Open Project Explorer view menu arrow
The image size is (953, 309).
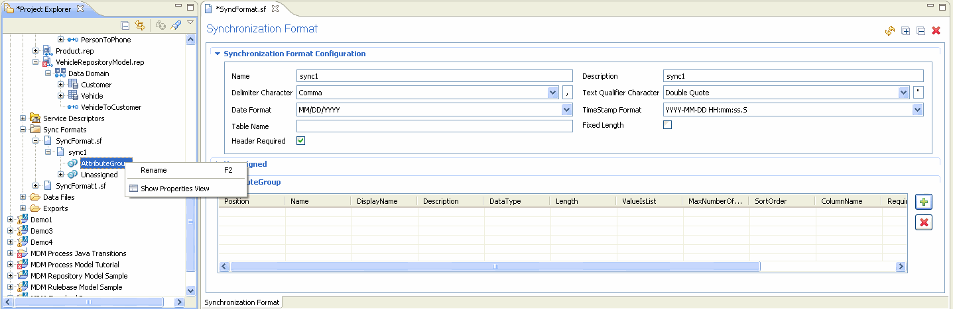point(190,23)
